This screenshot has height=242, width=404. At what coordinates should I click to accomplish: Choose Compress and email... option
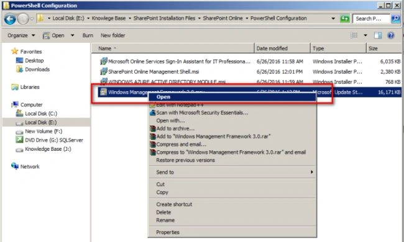pos(232,145)
